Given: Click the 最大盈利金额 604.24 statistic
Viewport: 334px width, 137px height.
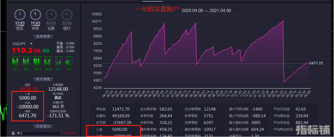Looking at the screenshot, I should click(246, 129).
